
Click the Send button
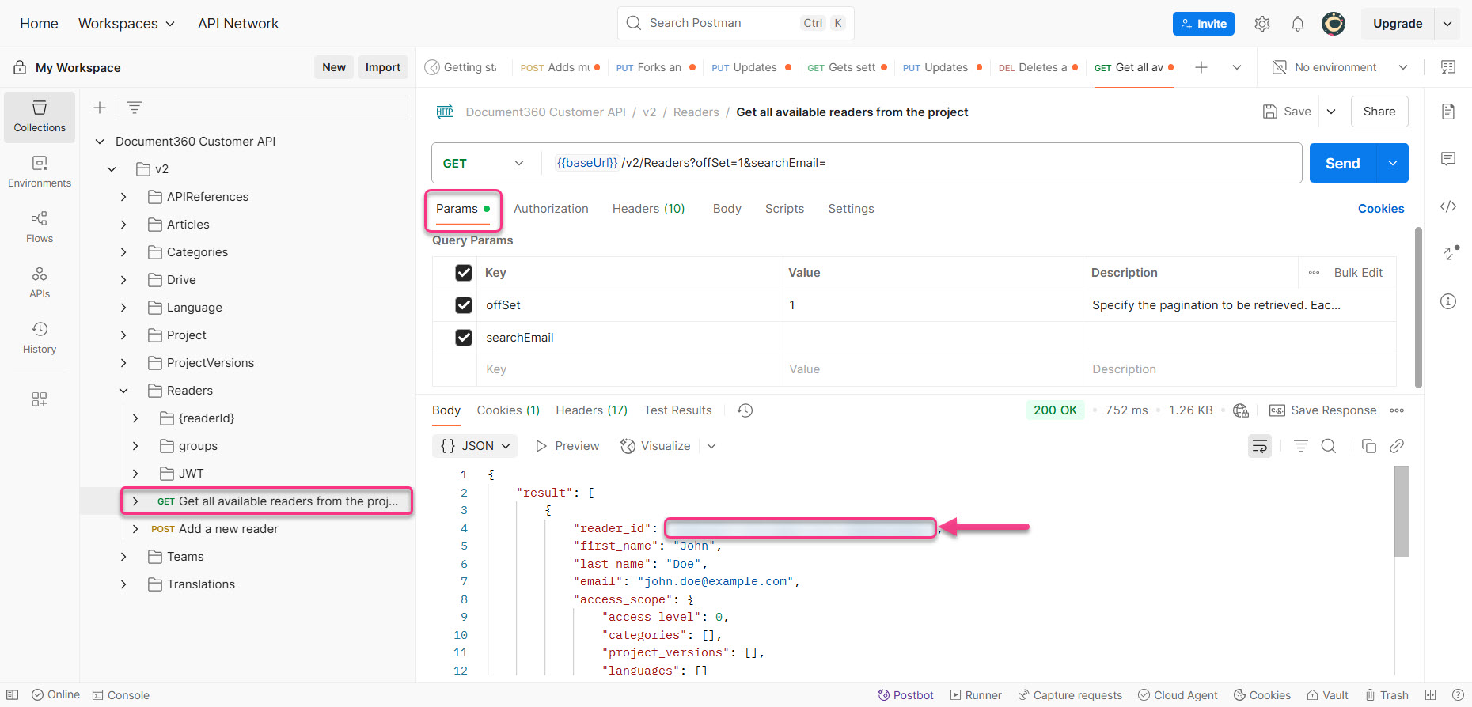[1343, 163]
